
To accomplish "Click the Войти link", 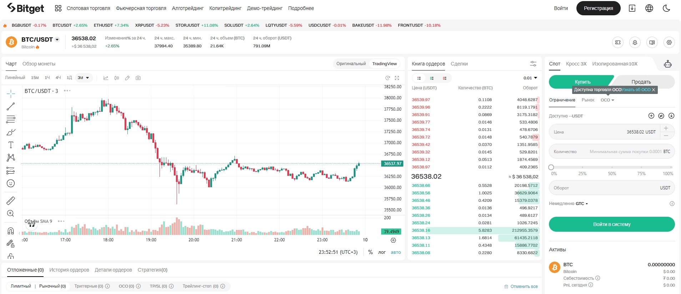I will click(561, 8).
